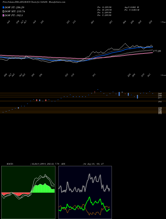This screenshot has height=219, width=166.
Task: Click the 191 price level label on the right
Action: pos(160,102)
